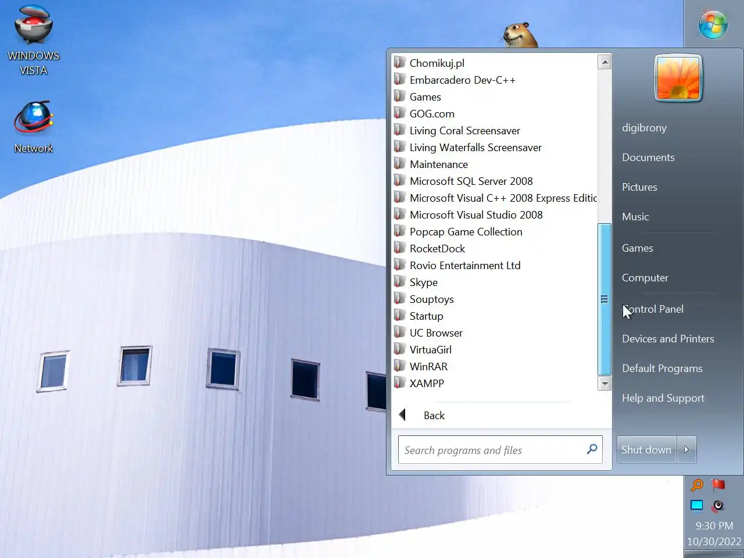744x558 pixels.
Task: Click the programs list scroll down arrow
Action: point(604,384)
